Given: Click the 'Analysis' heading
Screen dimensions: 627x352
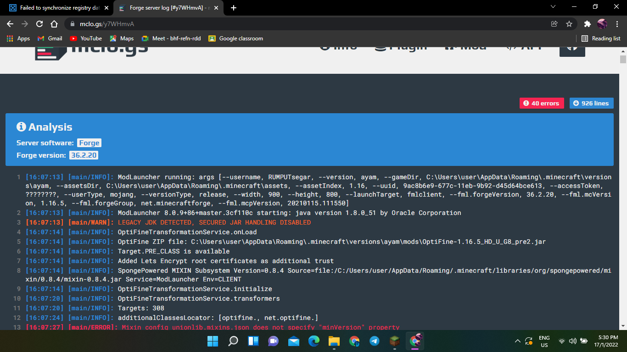Looking at the screenshot, I should tap(45, 127).
